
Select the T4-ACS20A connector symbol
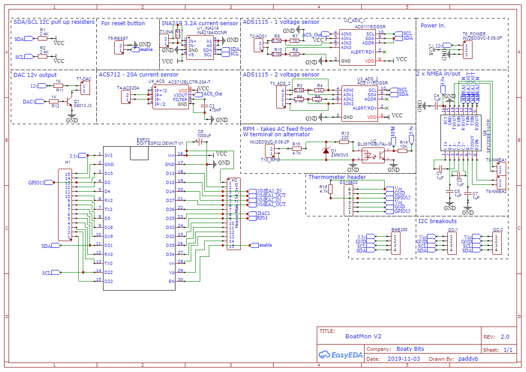[126, 97]
